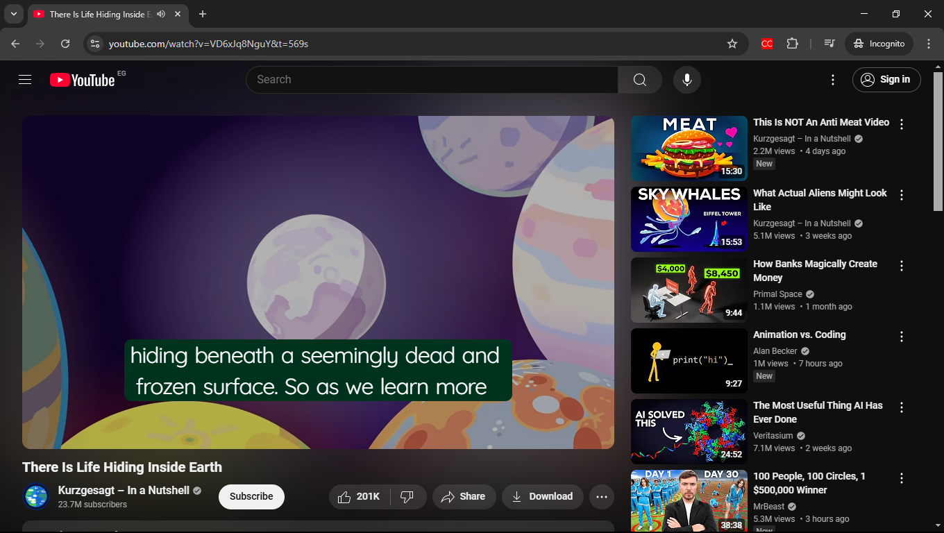This screenshot has width=944, height=533.
Task: Subscribe to Kurzgesagt channel
Action: [251, 497]
